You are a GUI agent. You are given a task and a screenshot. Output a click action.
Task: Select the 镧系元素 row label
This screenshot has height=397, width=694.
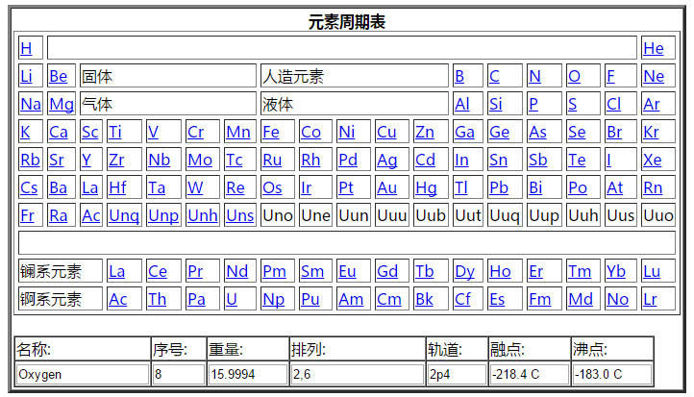61,271
